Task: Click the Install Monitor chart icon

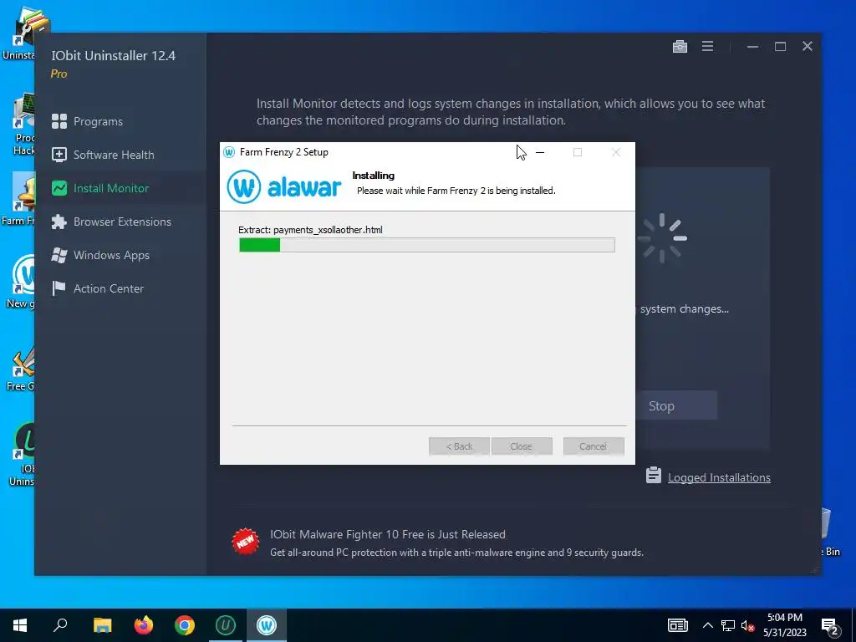Action: [x=59, y=188]
